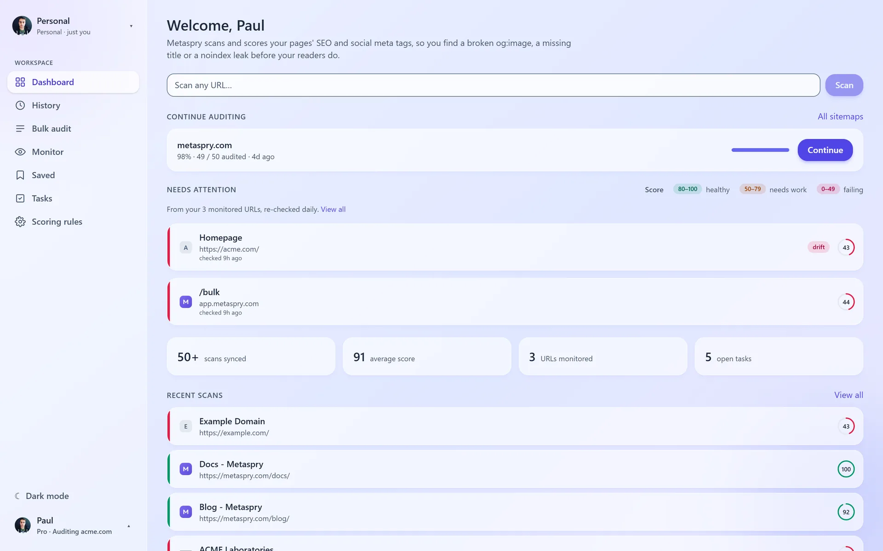
Task: Open the Scoring rules page
Action: tap(73, 222)
